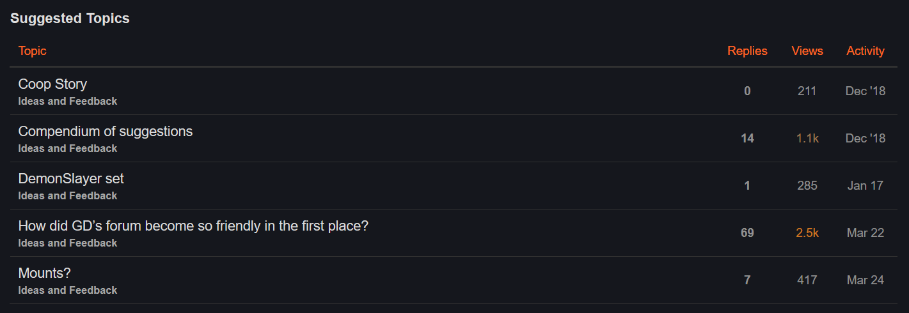Click the 2.5k views count

click(807, 233)
